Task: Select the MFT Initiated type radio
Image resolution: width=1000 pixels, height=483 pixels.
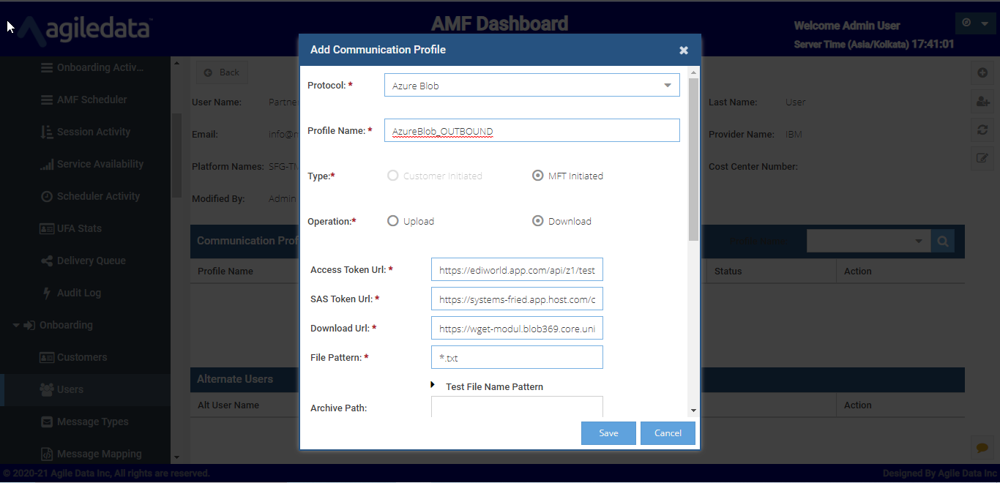Action: pyautogui.click(x=538, y=176)
